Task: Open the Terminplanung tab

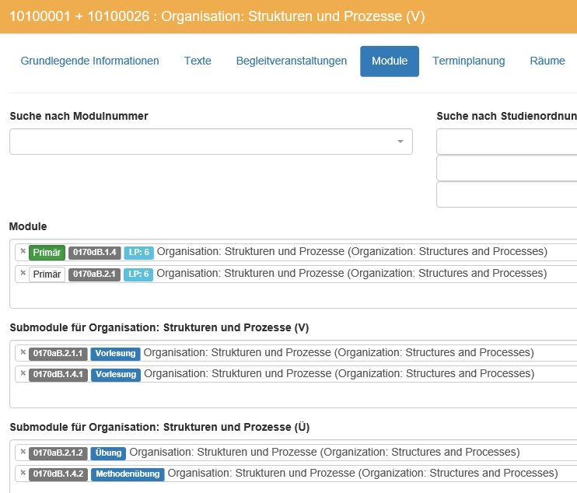Action: pyautogui.click(x=468, y=61)
